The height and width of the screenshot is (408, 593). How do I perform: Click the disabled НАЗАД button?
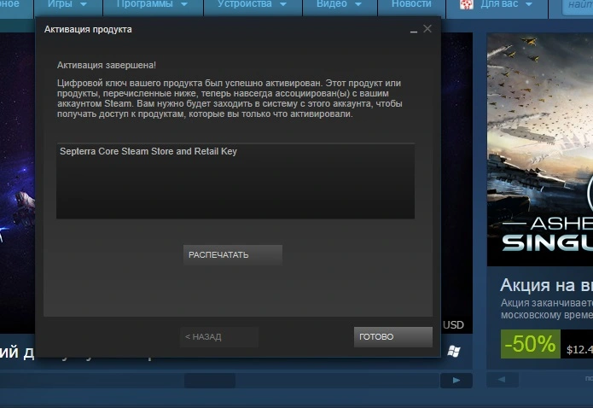[219, 337]
